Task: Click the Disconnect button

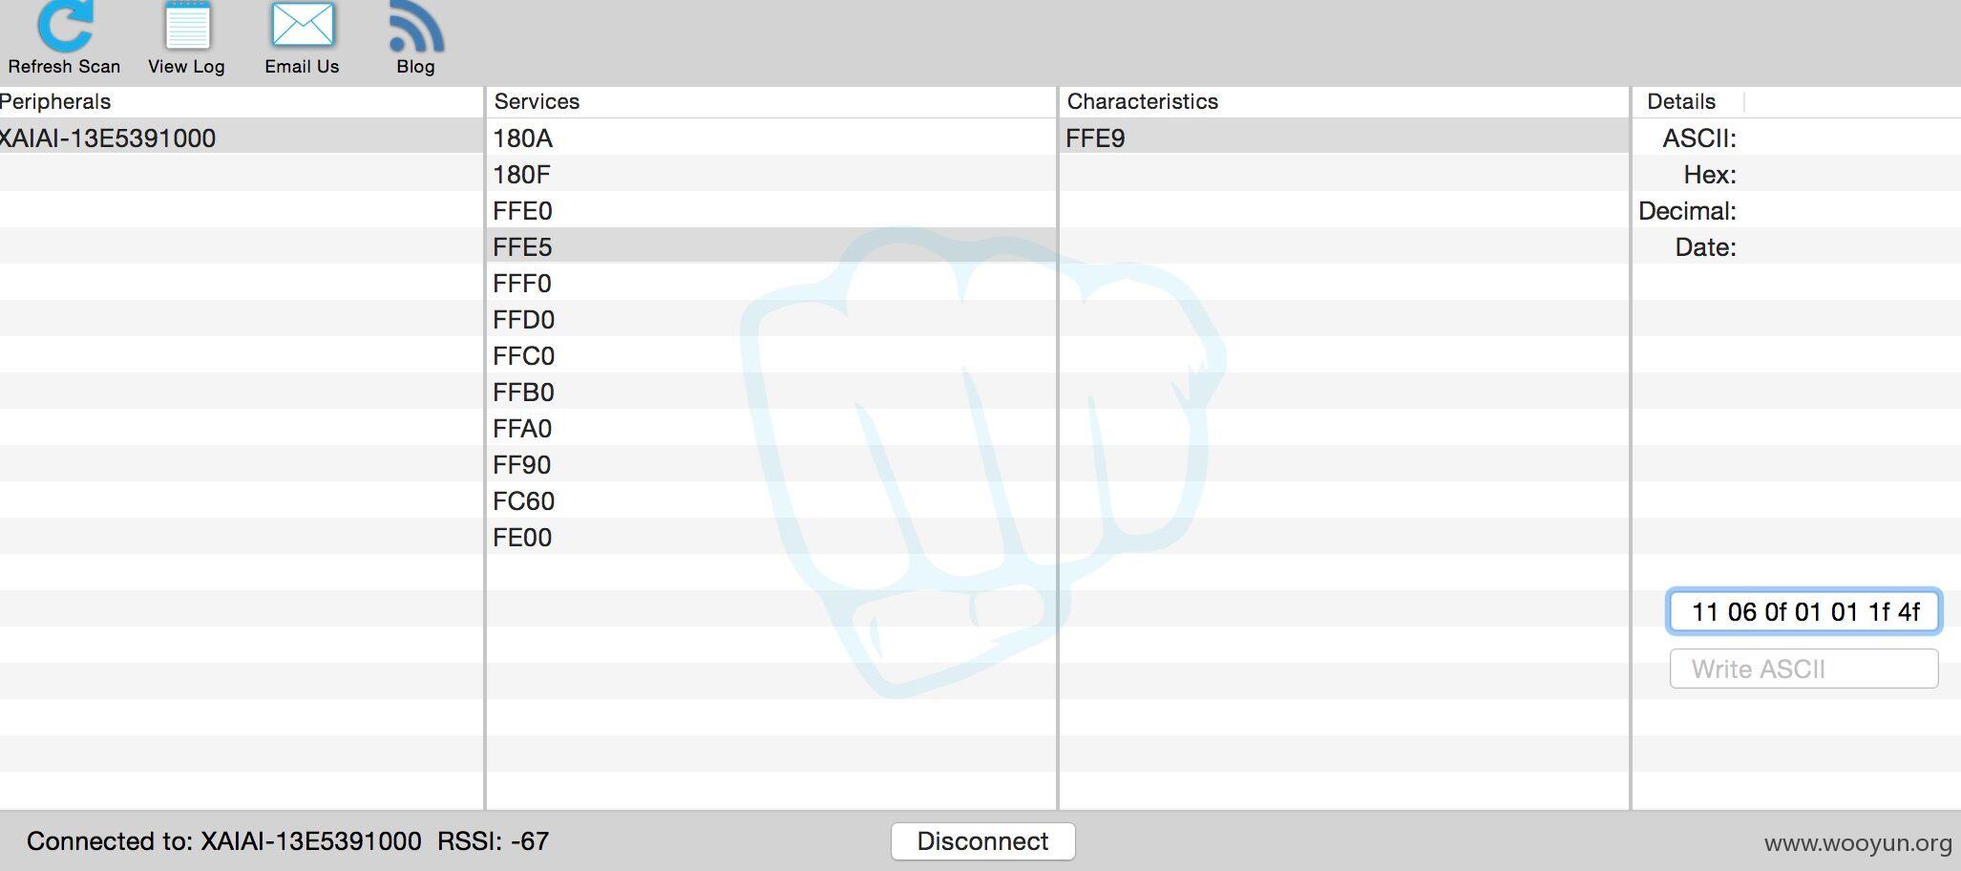Action: coord(982,841)
